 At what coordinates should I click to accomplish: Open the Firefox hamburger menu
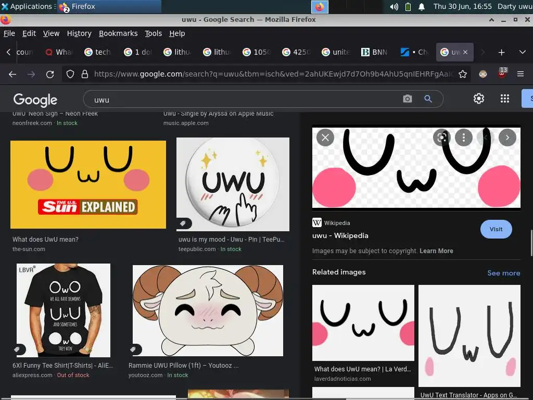click(521, 74)
